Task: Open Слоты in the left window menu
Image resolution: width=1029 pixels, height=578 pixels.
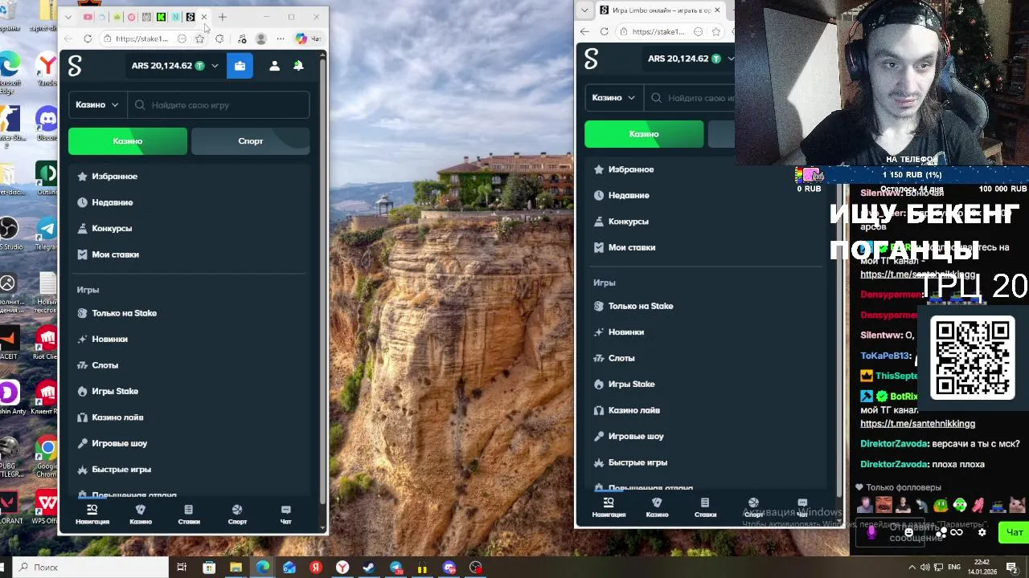Action: point(105,365)
